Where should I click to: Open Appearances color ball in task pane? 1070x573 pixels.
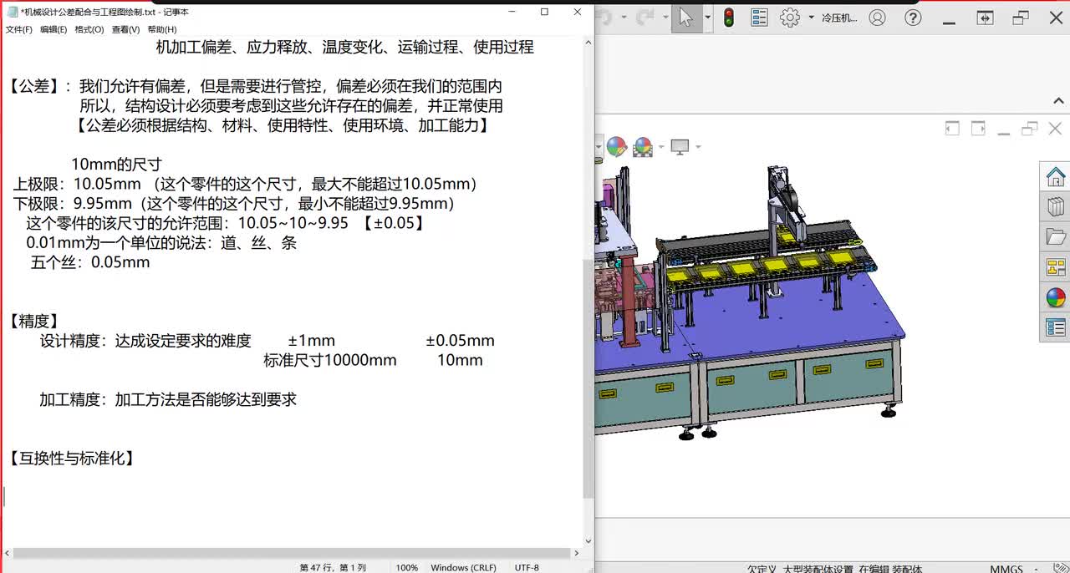pyautogui.click(x=1055, y=297)
